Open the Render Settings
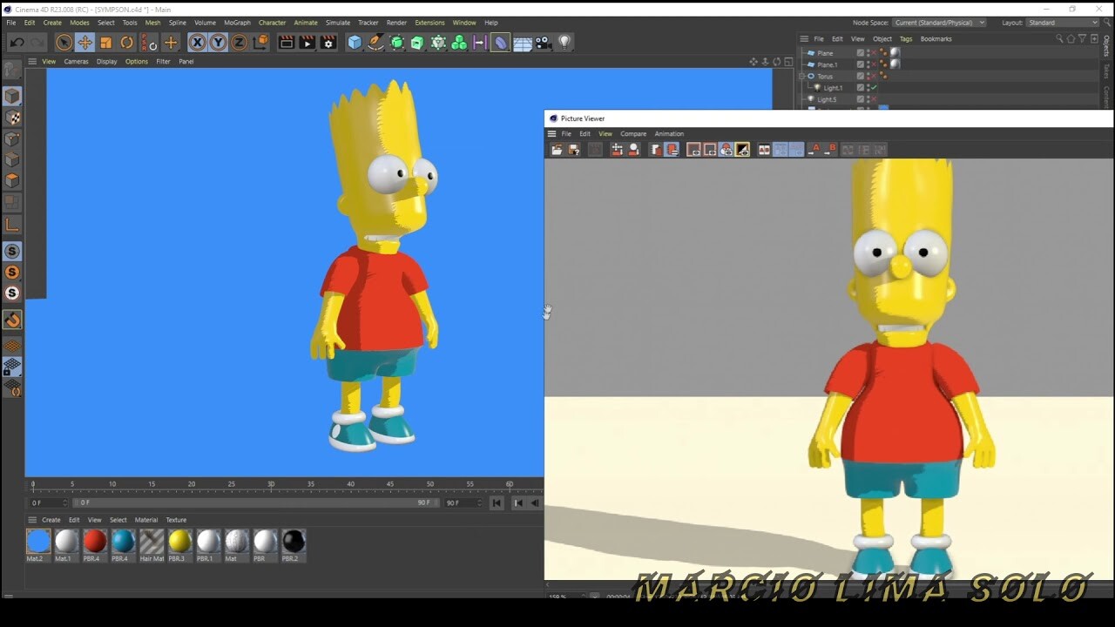 point(328,41)
